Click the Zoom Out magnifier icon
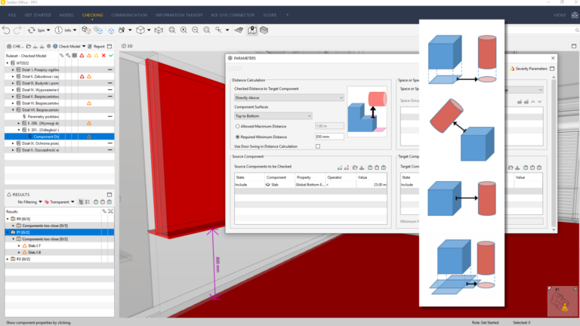The width and height of the screenshot is (580, 326). (x=196, y=30)
